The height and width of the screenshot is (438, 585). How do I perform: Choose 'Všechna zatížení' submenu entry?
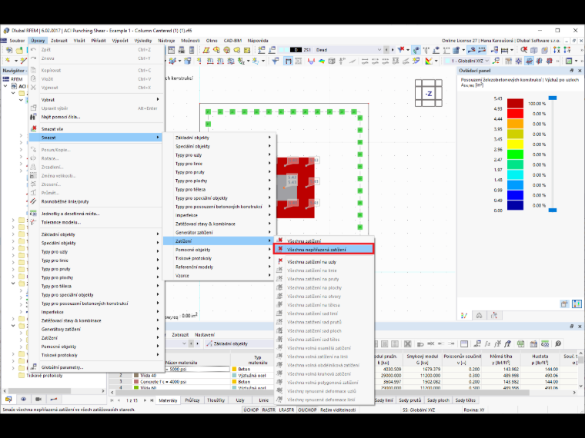[x=323, y=241]
